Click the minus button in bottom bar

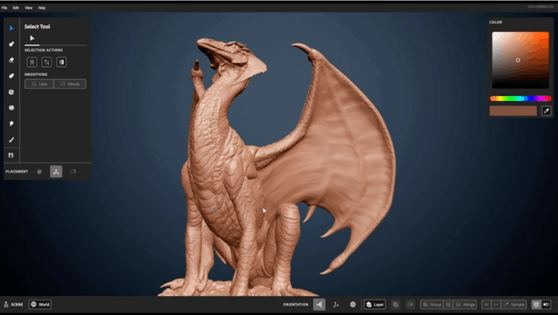pyautogui.click(x=497, y=305)
